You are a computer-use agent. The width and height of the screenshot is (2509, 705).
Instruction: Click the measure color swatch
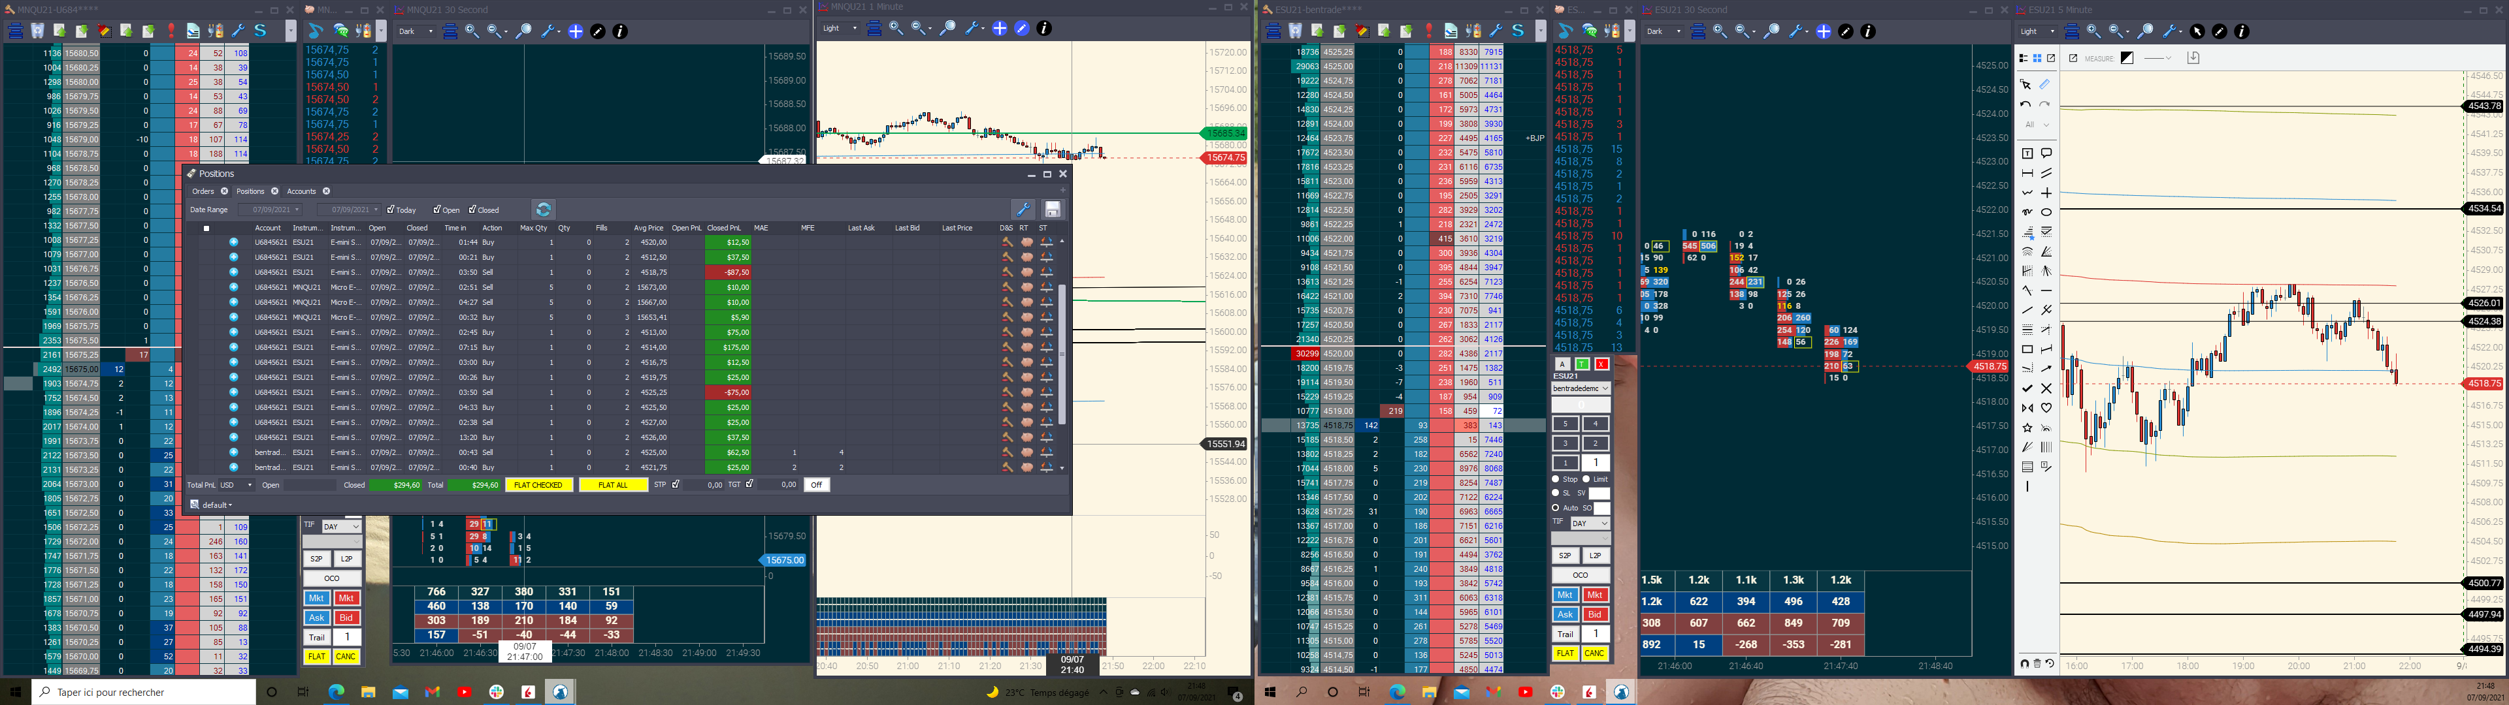point(2127,59)
